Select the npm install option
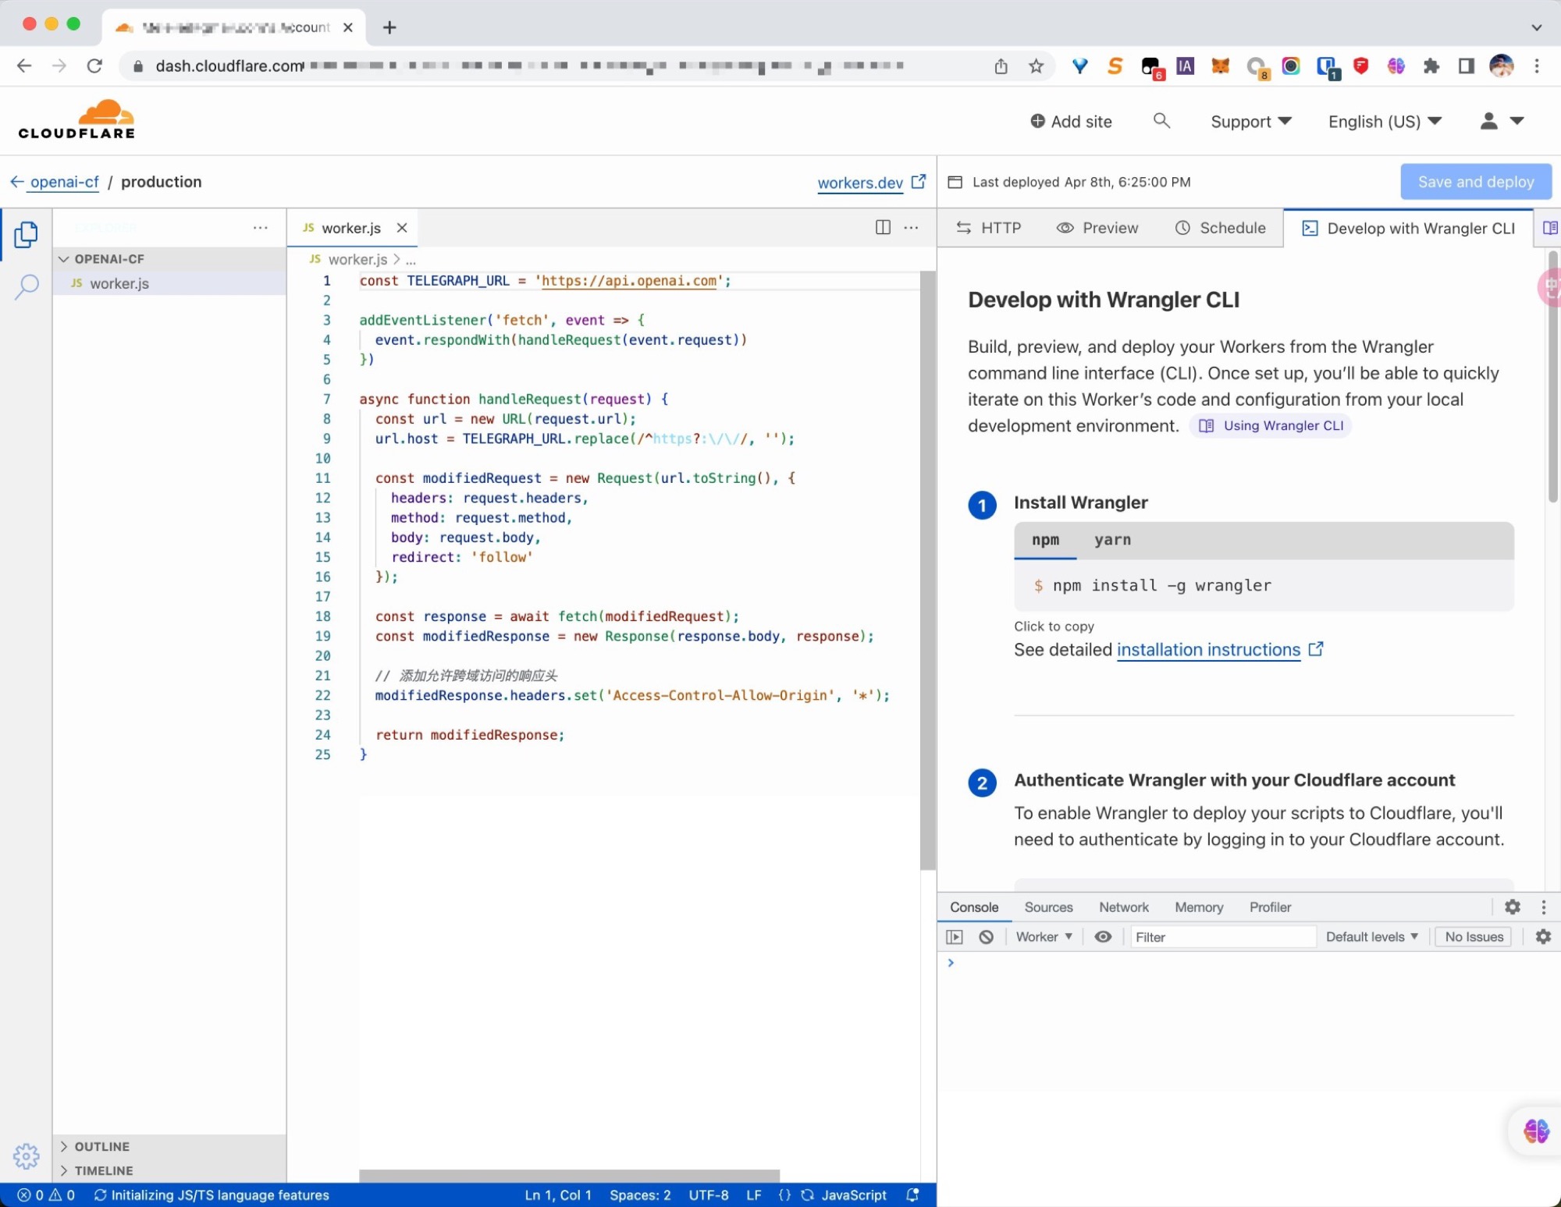This screenshot has width=1561, height=1207. click(1045, 540)
